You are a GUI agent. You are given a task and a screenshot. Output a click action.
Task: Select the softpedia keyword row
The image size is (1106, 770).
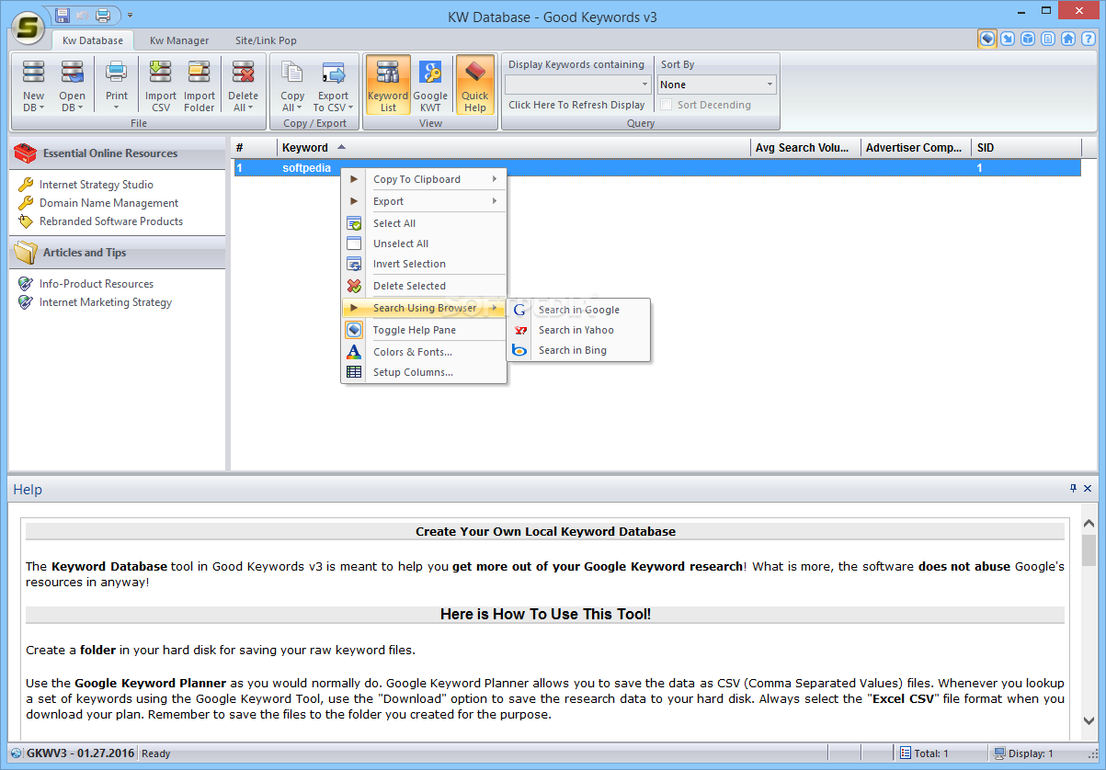point(657,168)
